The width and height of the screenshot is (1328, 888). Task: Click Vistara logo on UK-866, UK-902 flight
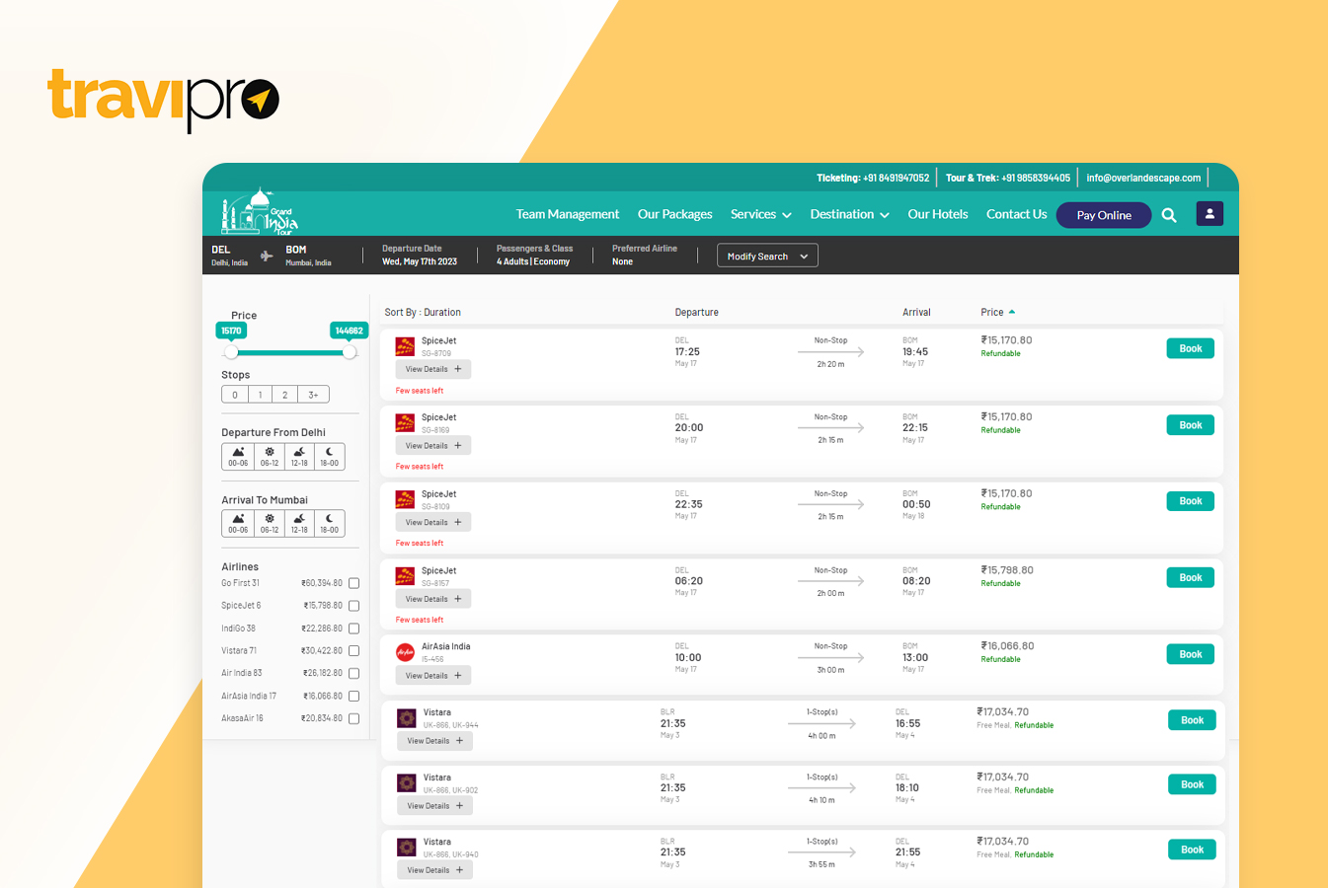(x=406, y=783)
